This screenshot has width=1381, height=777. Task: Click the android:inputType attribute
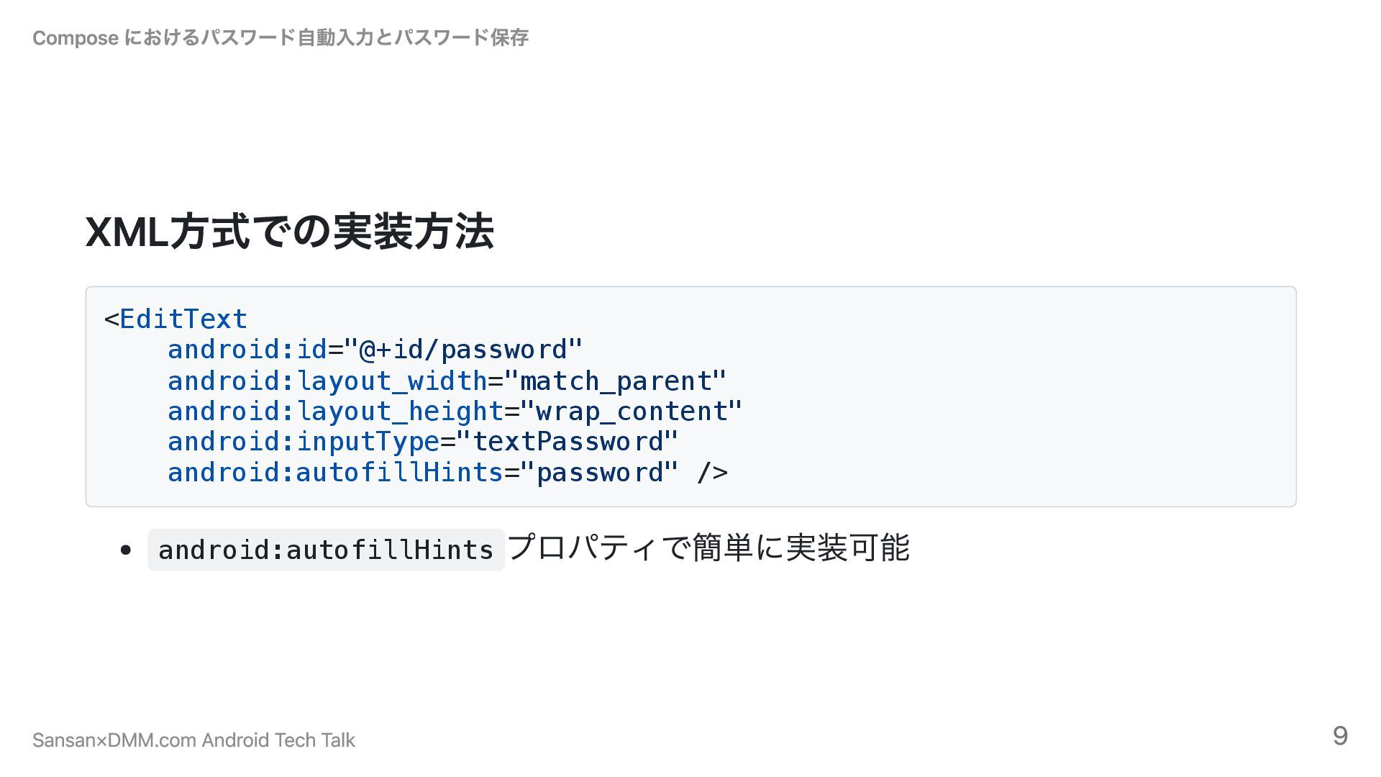(x=303, y=442)
